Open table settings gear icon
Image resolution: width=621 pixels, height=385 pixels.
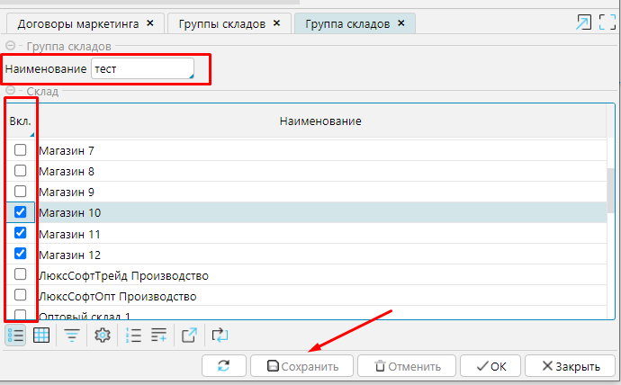tap(102, 336)
